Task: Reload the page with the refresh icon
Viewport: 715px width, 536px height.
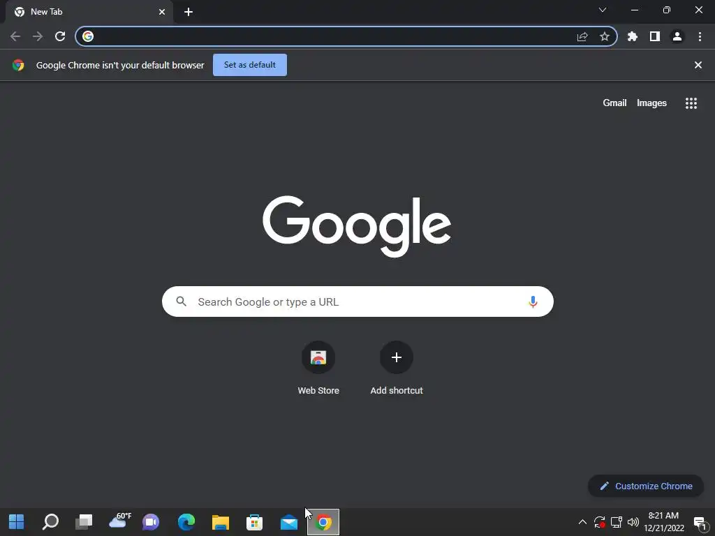Action: pos(60,36)
